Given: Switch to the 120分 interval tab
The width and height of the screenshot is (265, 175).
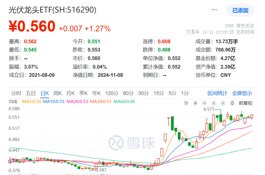Looking at the screenshot, I should pos(112,93).
